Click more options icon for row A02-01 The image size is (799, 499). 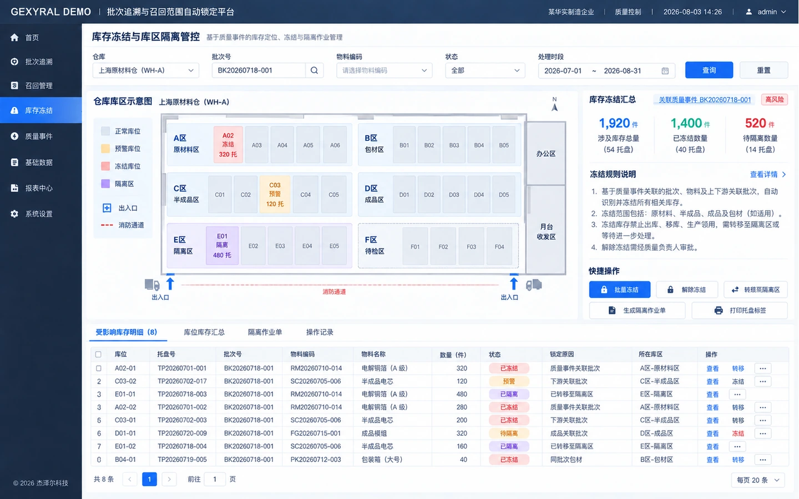(x=763, y=368)
